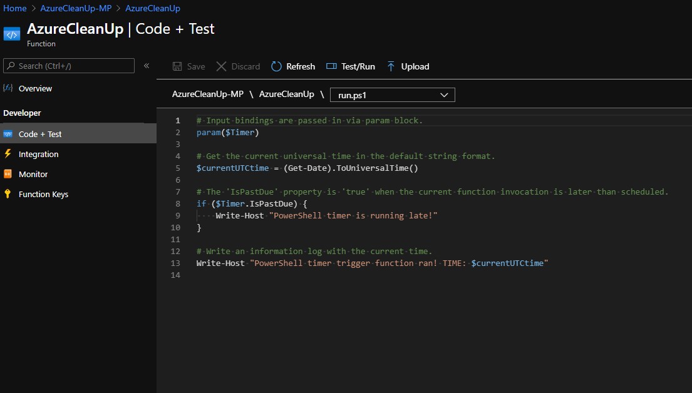This screenshot has width=692, height=393.
Task: Click the Save floppy disk icon
Action: tap(177, 66)
